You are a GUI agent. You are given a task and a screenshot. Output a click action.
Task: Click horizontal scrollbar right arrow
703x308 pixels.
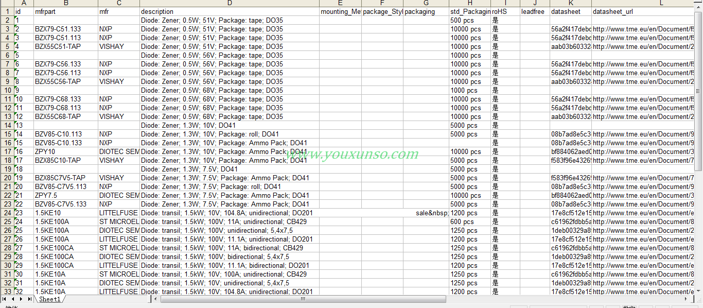click(x=690, y=299)
